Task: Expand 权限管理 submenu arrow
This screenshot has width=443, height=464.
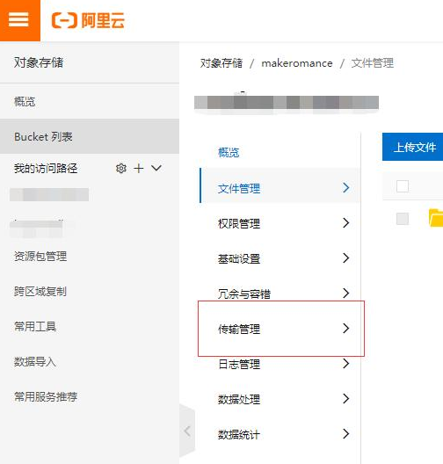Action: coord(345,223)
